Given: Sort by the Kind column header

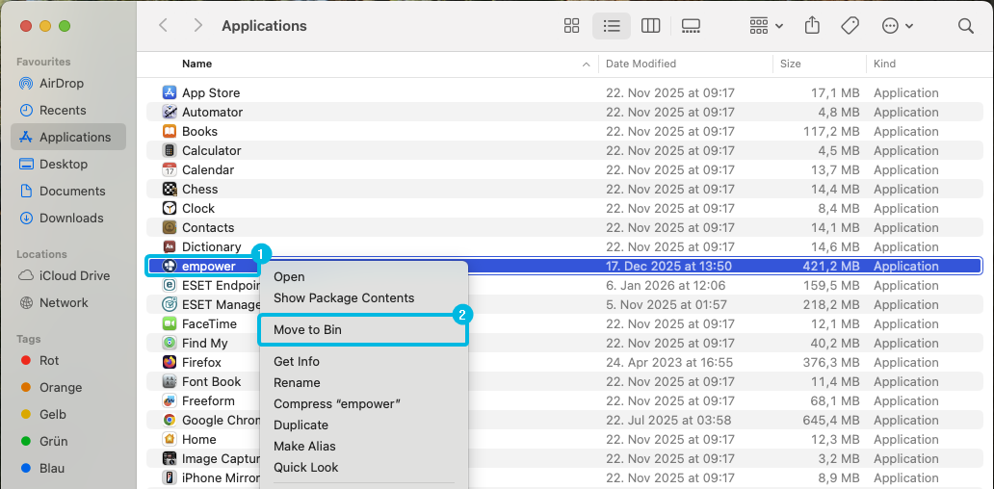Looking at the screenshot, I should tap(884, 64).
